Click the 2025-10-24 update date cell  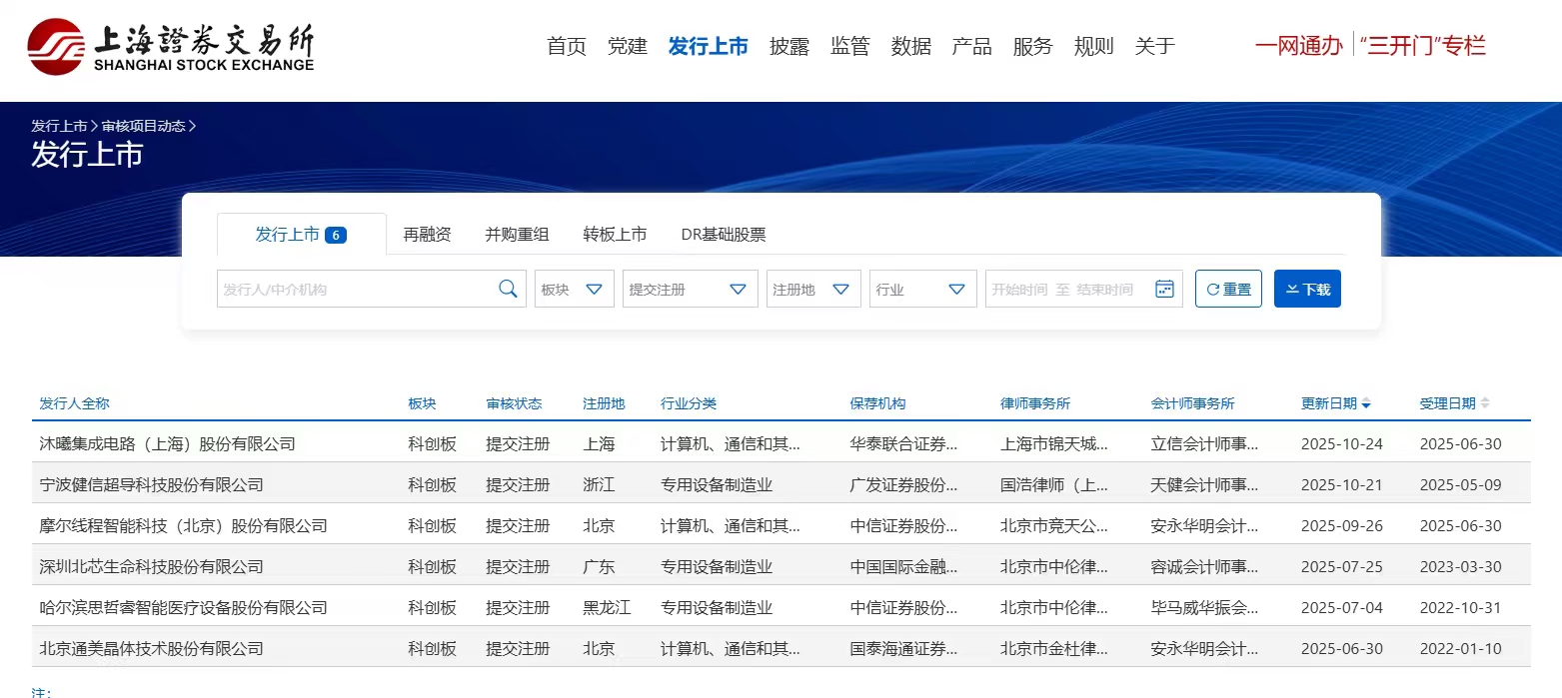(x=1342, y=443)
